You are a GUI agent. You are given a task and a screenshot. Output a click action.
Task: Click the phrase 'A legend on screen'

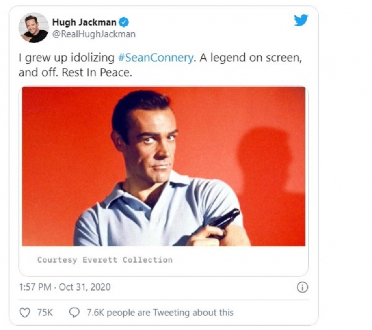click(x=250, y=58)
